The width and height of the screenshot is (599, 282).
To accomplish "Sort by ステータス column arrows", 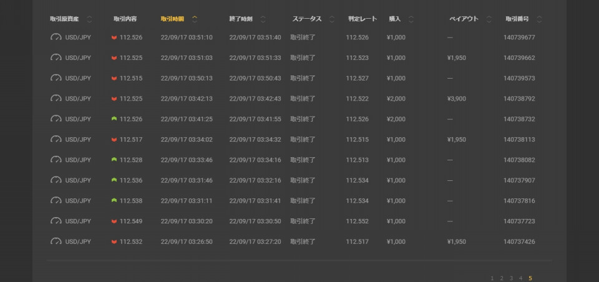I will (x=331, y=19).
